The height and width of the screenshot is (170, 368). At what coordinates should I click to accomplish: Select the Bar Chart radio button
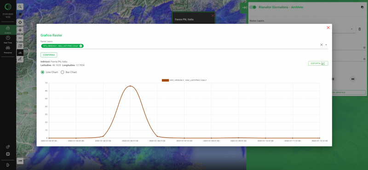click(63, 72)
